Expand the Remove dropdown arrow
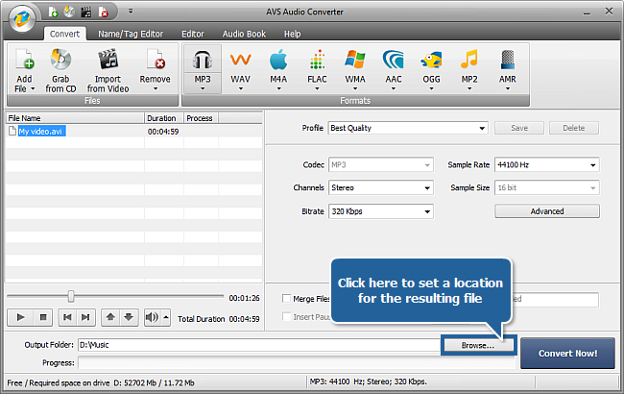 (x=156, y=88)
